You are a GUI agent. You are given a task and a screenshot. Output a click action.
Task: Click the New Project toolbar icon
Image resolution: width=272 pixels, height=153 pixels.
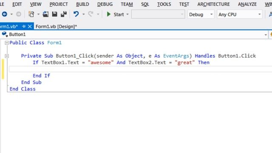pos(31,14)
